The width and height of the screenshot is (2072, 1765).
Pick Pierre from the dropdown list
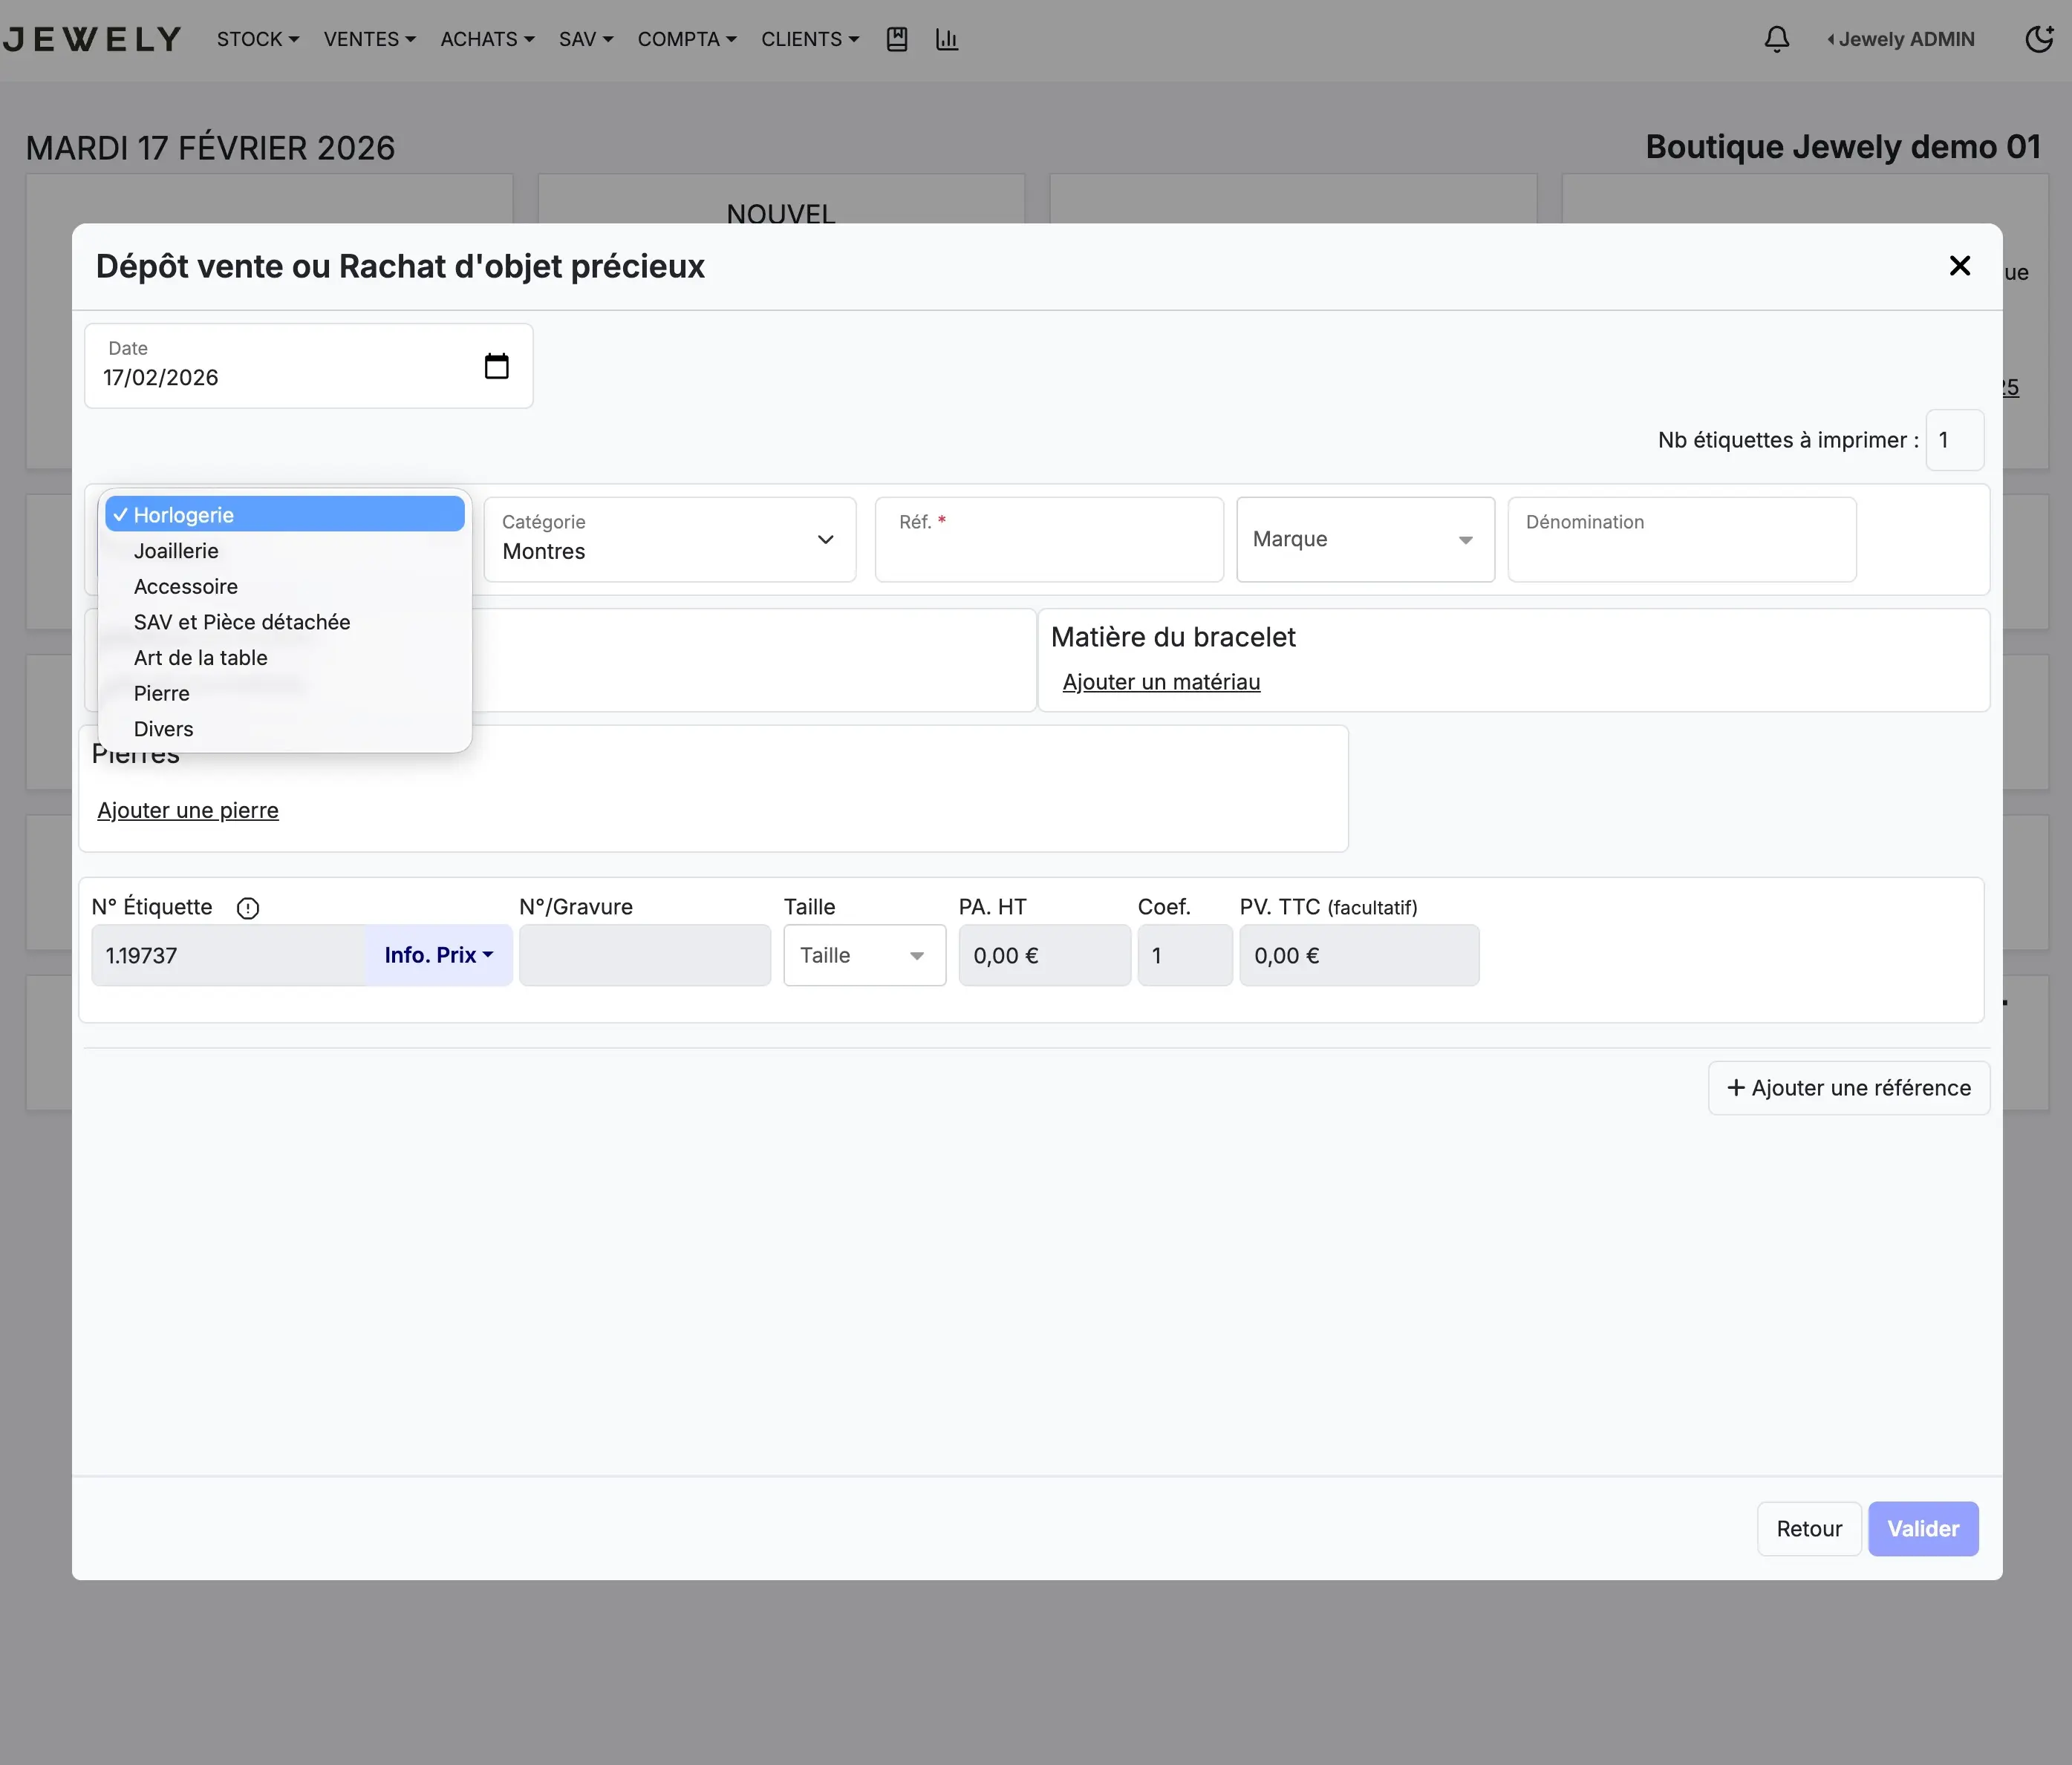[285, 694]
